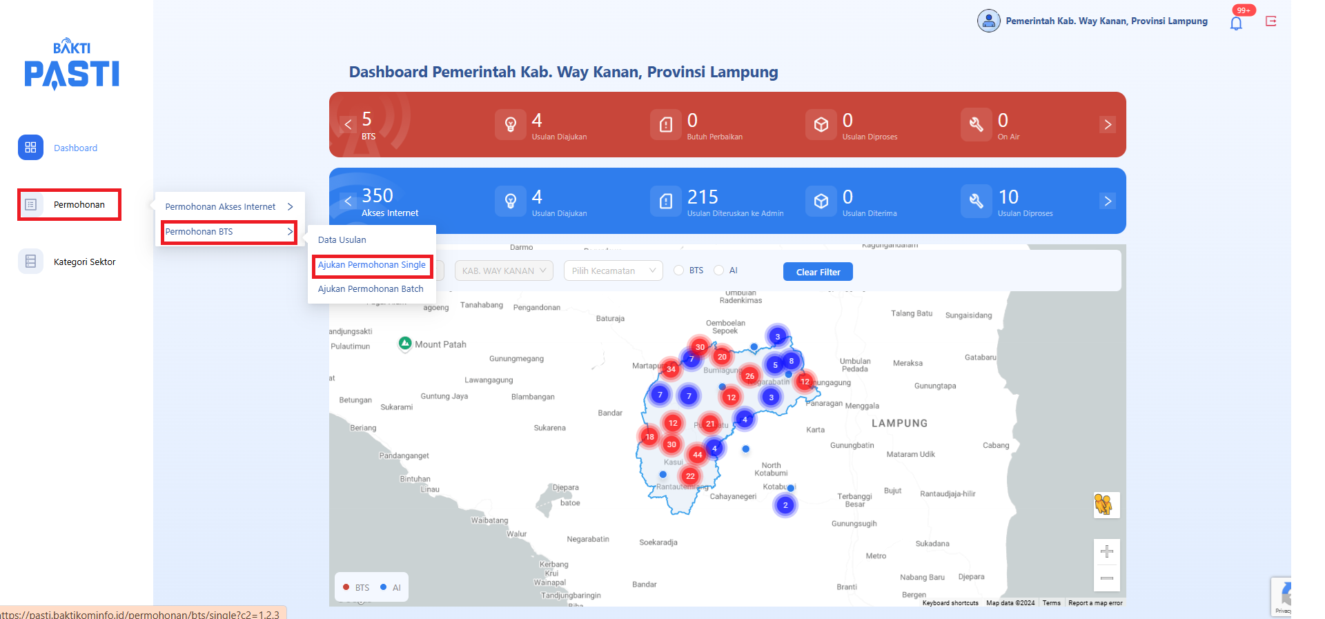Open the KAB. WAY KANAN dropdown

504,271
